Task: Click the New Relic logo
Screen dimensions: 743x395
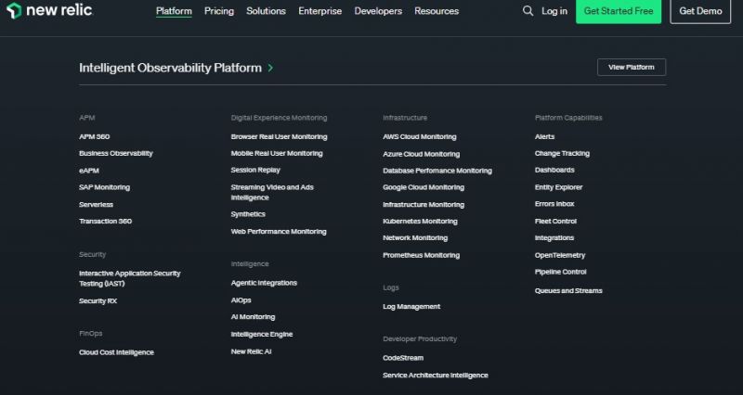Action: [49, 10]
